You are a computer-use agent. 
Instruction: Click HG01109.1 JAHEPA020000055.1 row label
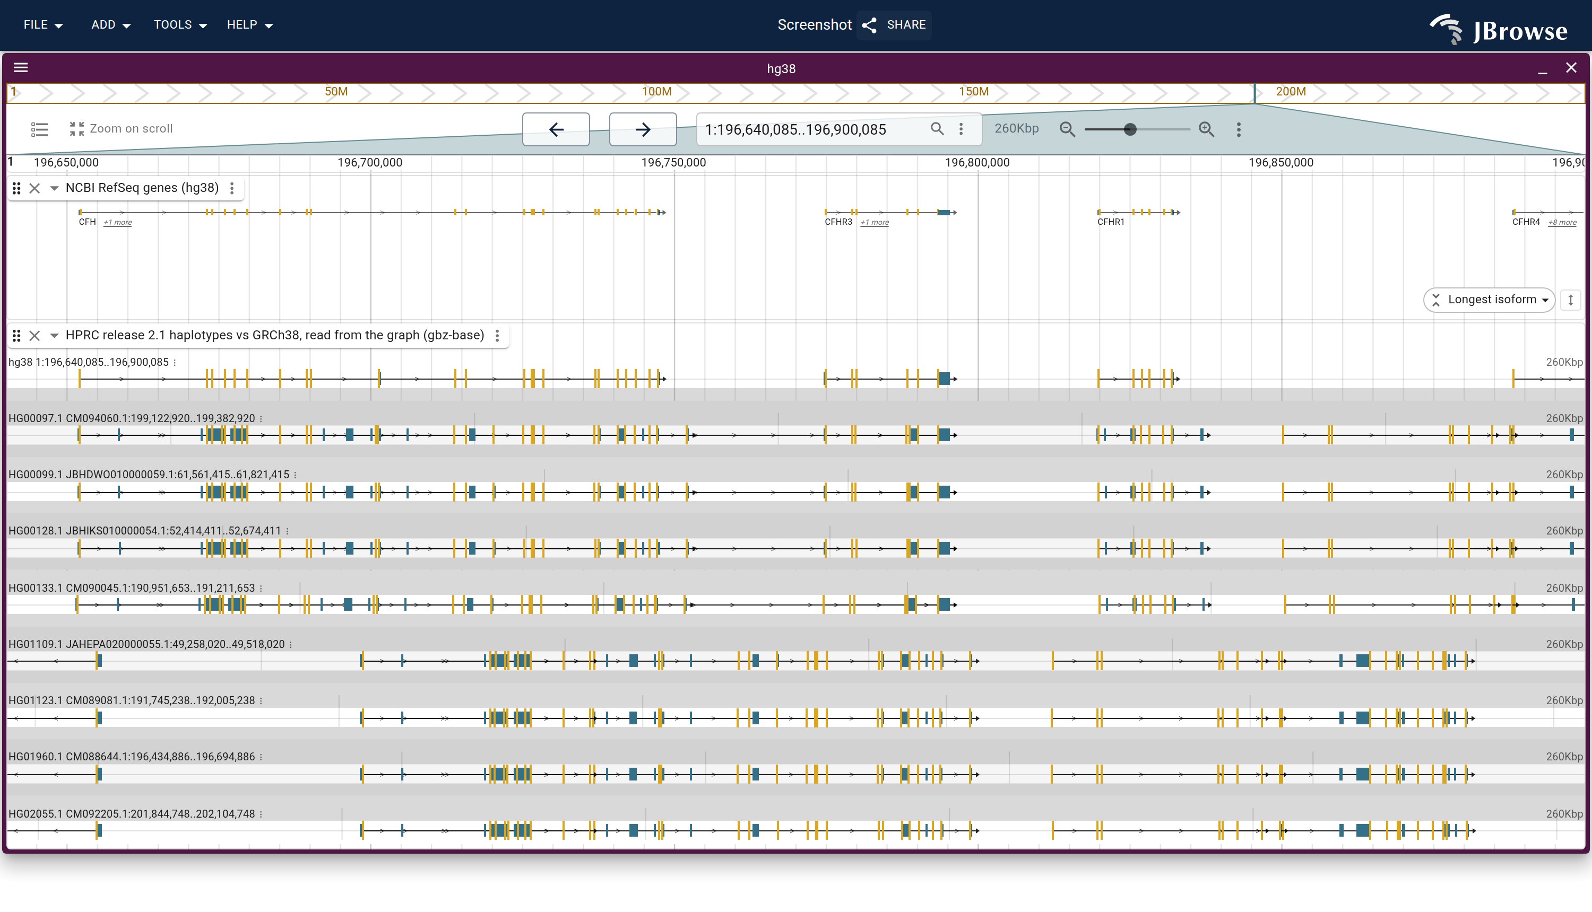pyautogui.click(x=146, y=645)
